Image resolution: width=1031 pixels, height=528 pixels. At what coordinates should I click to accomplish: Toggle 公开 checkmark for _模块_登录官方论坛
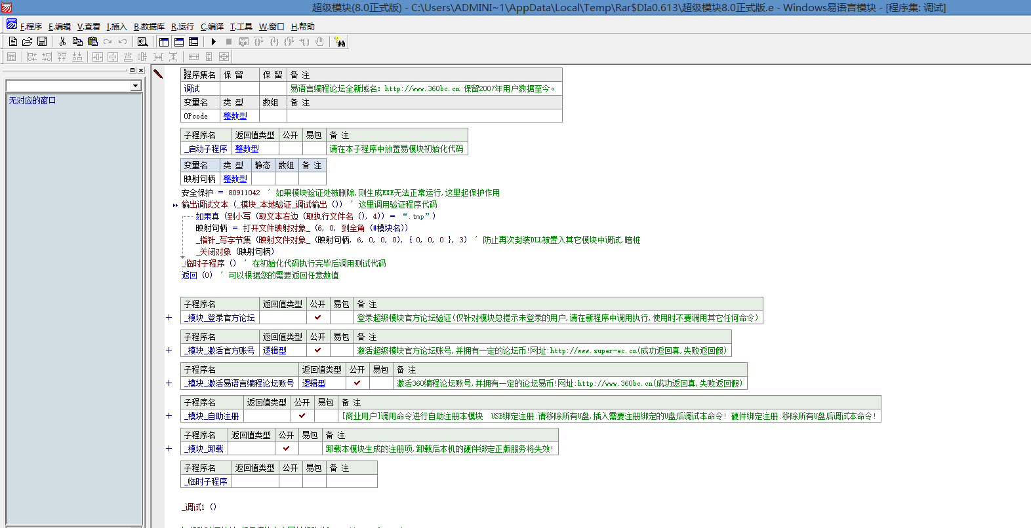[x=318, y=318]
